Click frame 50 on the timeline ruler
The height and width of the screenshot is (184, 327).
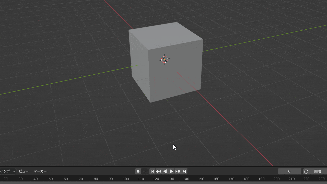[51, 179]
